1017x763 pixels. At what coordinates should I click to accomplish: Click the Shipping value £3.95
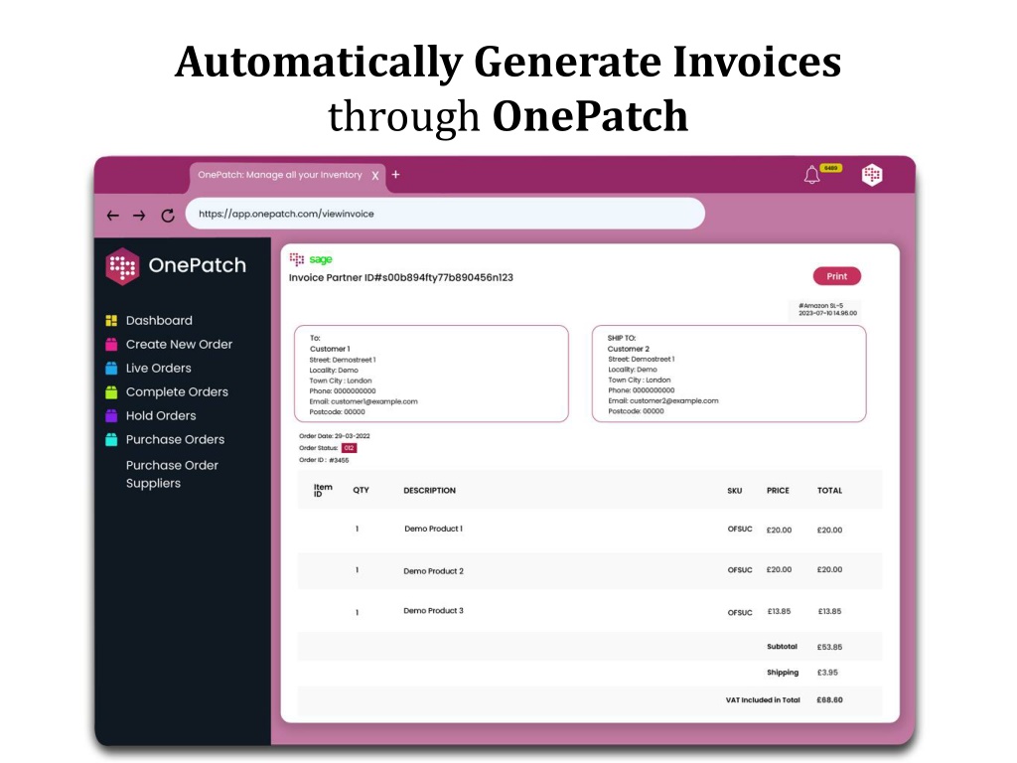click(827, 673)
